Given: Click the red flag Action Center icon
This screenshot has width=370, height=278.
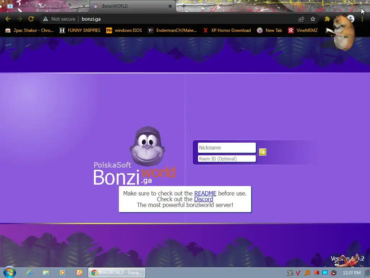Looking at the screenshot, I should point(316,273).
